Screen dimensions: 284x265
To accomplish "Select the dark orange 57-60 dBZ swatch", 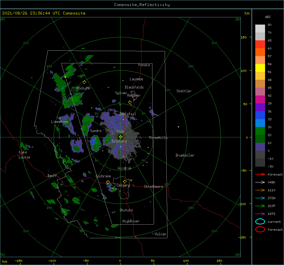I will [260, 52].
